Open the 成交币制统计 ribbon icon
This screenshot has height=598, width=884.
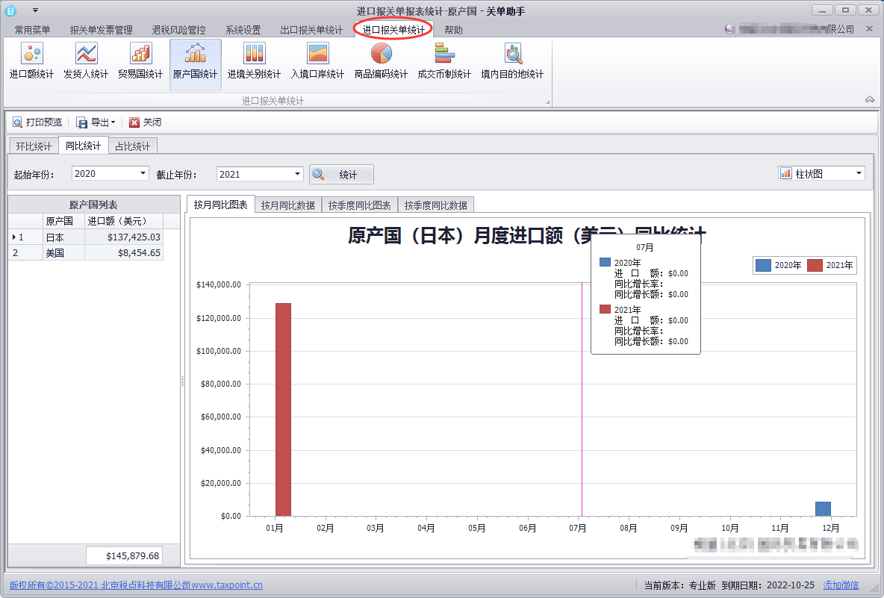point(444,62)
